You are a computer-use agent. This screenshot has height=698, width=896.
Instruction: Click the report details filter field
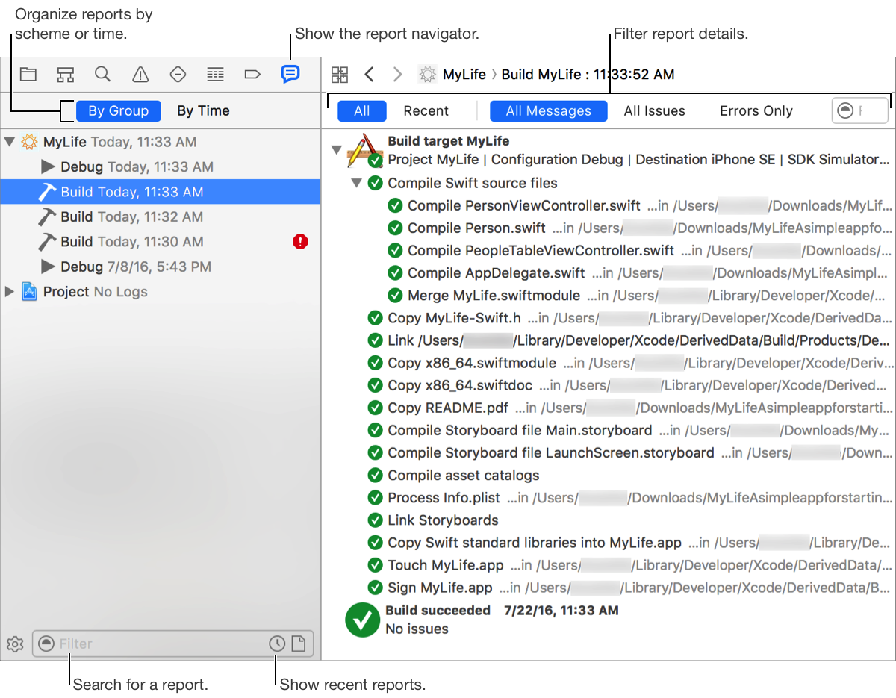860,110
